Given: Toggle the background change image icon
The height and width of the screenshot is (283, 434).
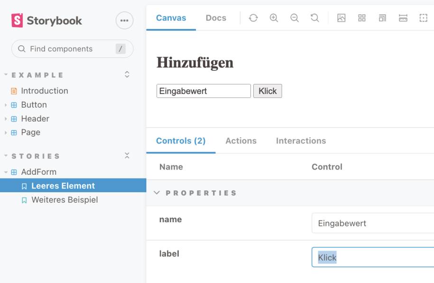Looking at the screenshot, I should point(342,18).
